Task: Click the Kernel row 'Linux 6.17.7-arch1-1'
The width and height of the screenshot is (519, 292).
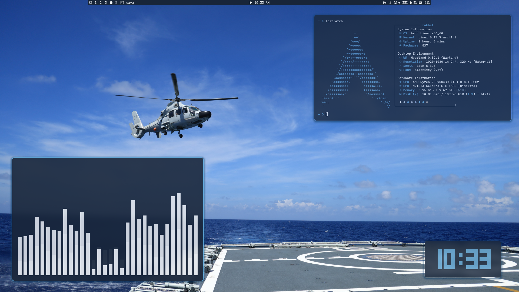Action: (x=428, y=37)
